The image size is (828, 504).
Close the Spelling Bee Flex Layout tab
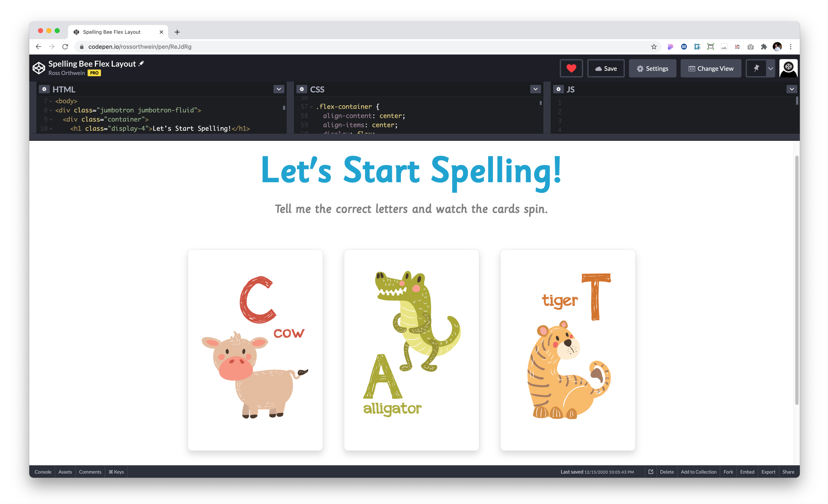[x=161, y=32]
